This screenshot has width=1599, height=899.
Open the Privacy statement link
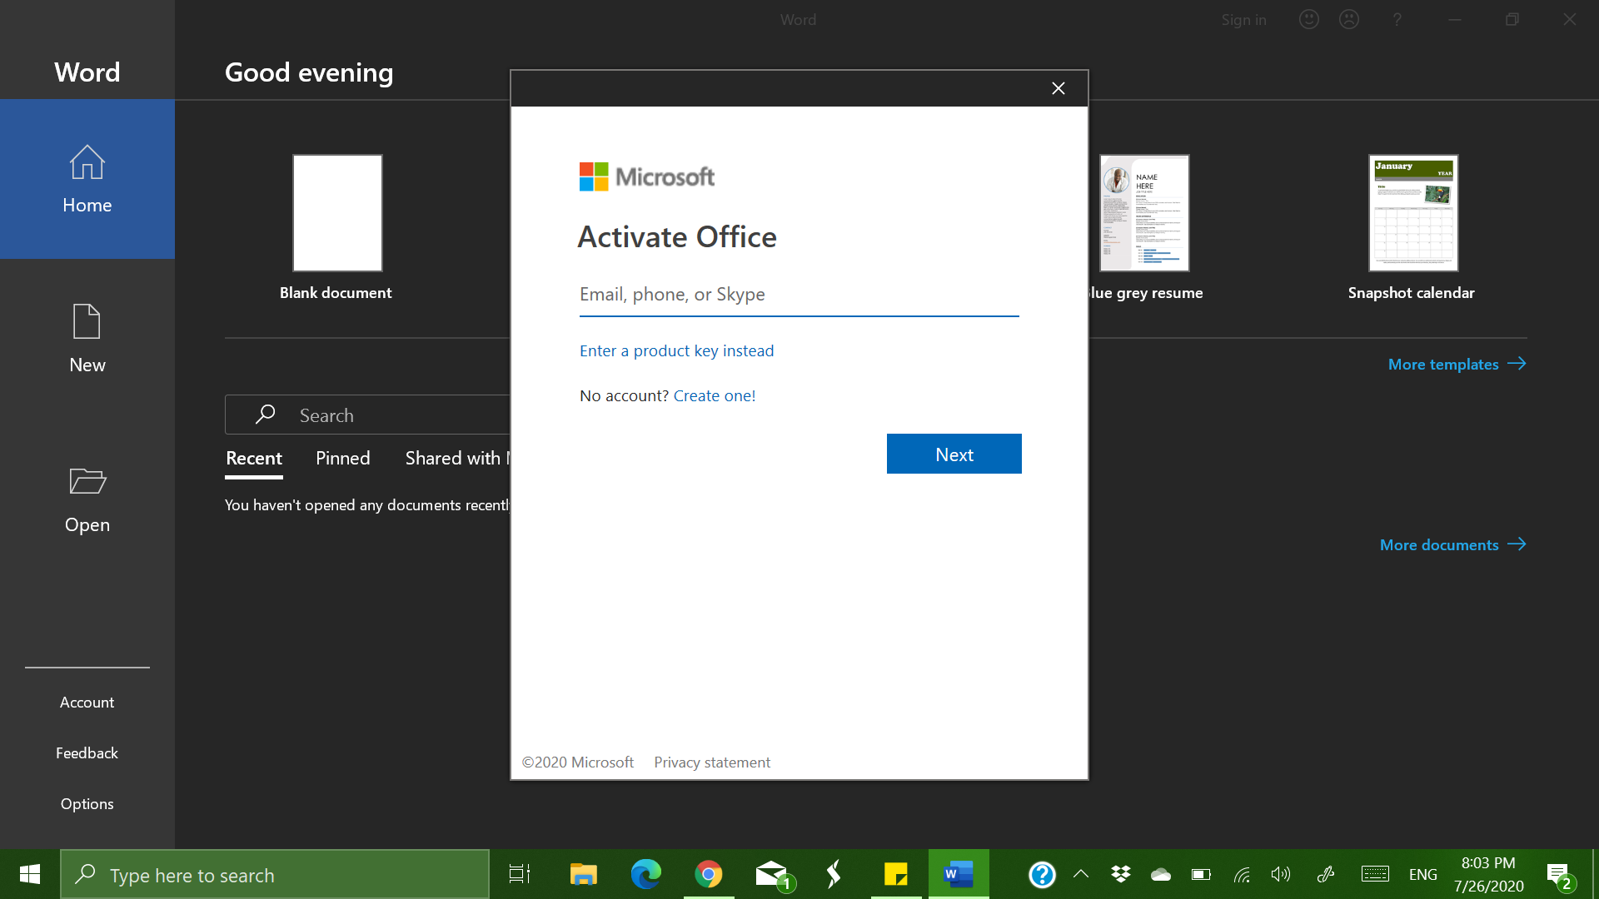[711, 762]
